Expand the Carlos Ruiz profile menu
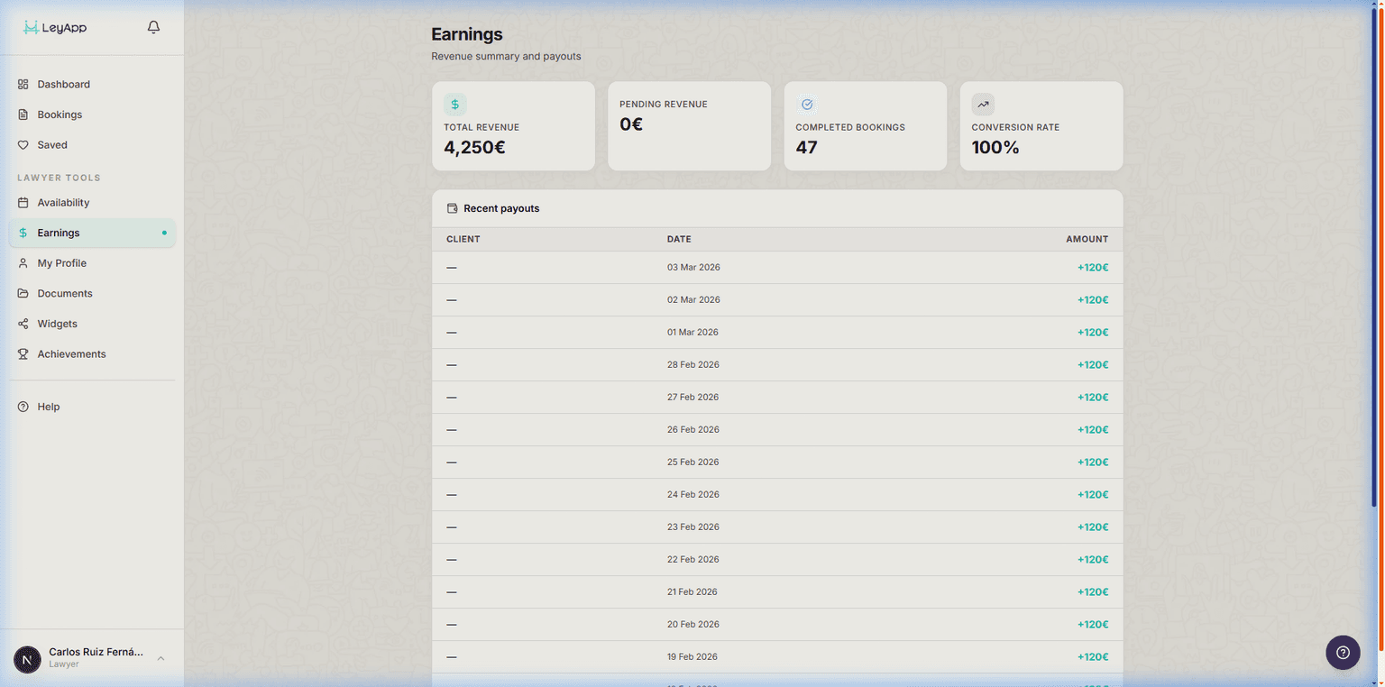 [x=161, y=658]
